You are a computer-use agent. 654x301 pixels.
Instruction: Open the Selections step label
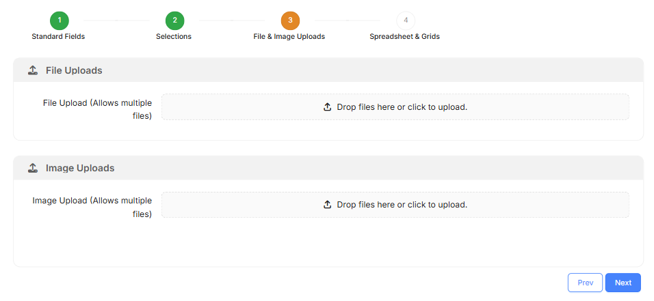174,36
